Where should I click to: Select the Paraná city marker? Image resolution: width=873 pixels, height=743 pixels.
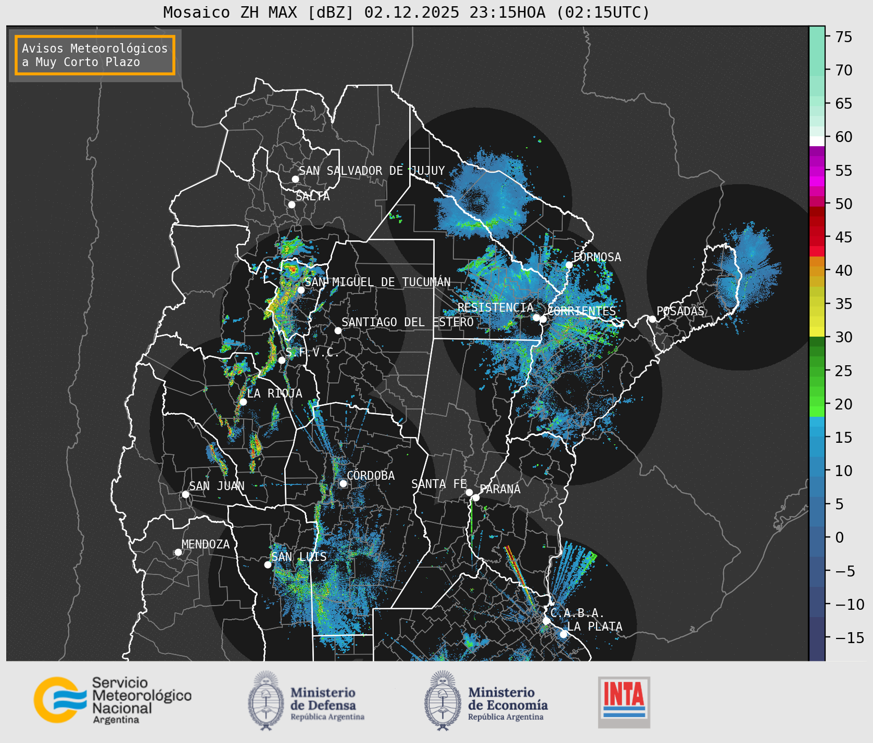[476, 497]
